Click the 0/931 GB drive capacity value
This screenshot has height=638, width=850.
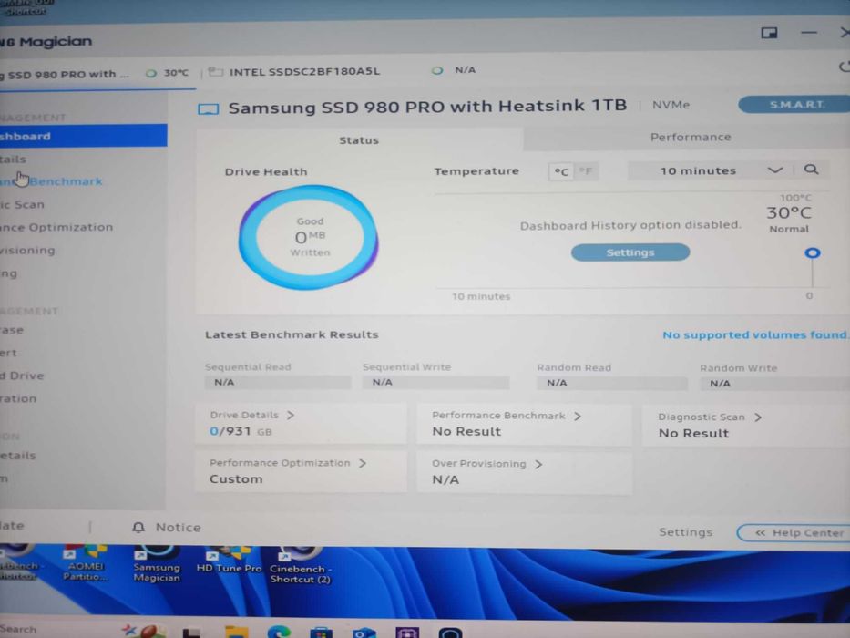point(241,431)
